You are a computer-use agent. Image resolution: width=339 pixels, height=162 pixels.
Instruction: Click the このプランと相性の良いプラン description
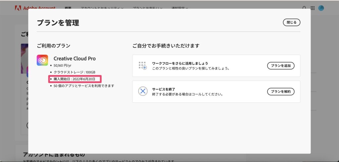(x=191, y=68)
